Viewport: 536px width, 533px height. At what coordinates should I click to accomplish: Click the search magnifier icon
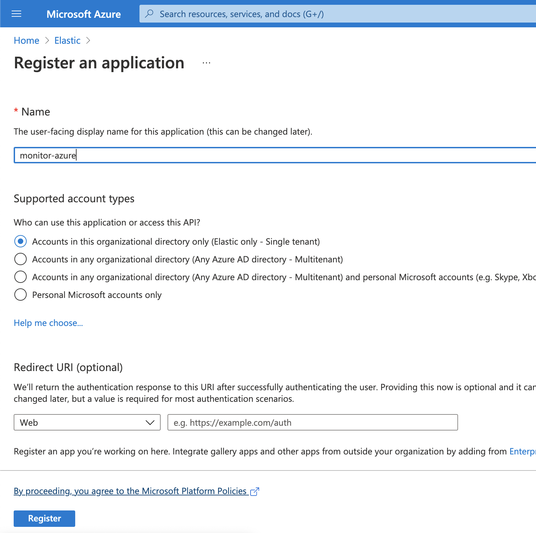coord(149,14)
